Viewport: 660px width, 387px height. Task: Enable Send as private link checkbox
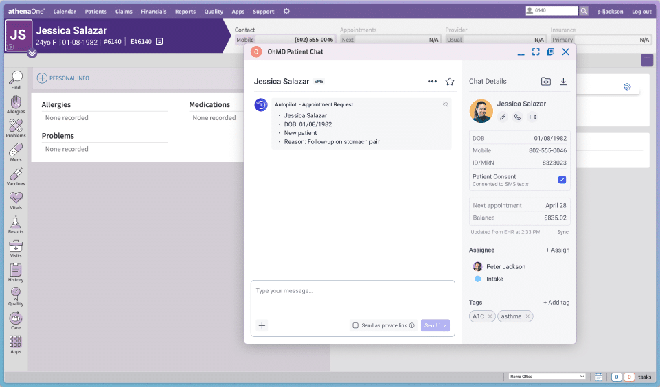(355, 325)
